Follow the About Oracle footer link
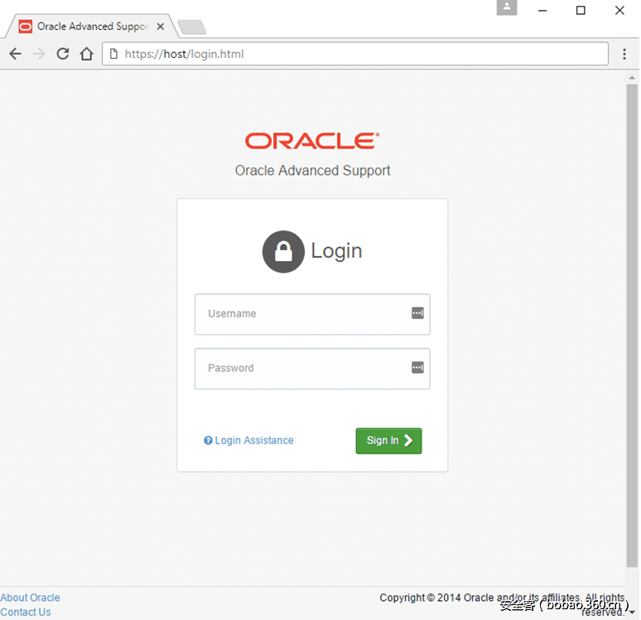The width and height of the screenshot is (641, 620). (x=31, y=598)
